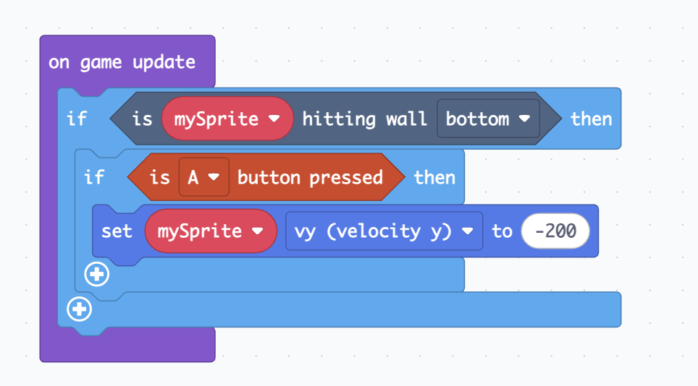Click the outer if keyword
This screenshot has height=386, width=698.
pyautogui.click(x=77, y=119)
